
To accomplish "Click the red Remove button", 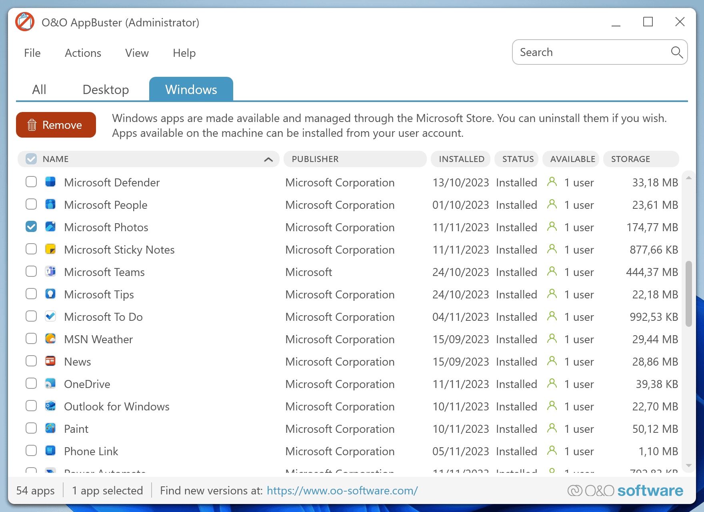I will click(56, 125).
